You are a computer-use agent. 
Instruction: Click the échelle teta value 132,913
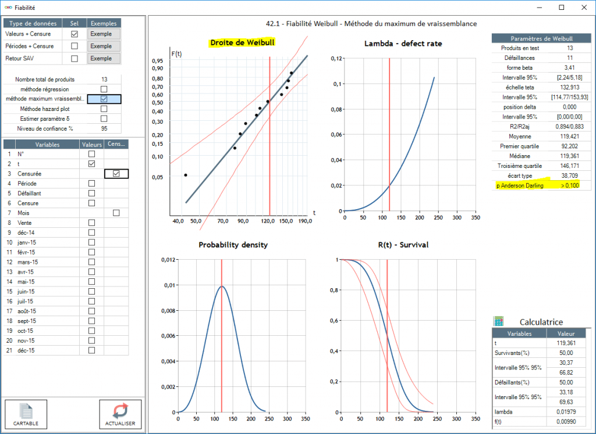tap(569, 87)
